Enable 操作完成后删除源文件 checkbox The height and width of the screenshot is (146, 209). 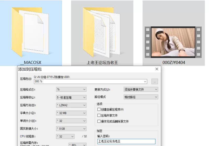pyautogui.click(x=99, y=121)
